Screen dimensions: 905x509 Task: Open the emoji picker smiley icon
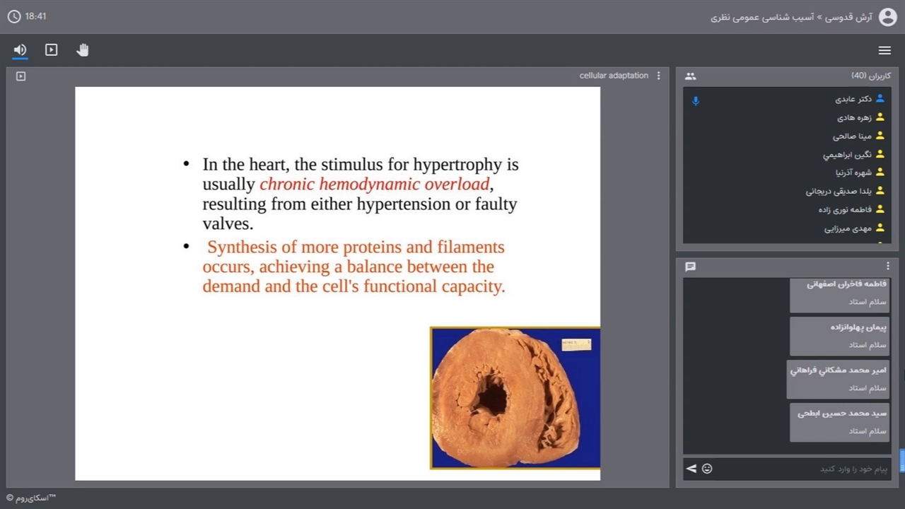(707, 469)
